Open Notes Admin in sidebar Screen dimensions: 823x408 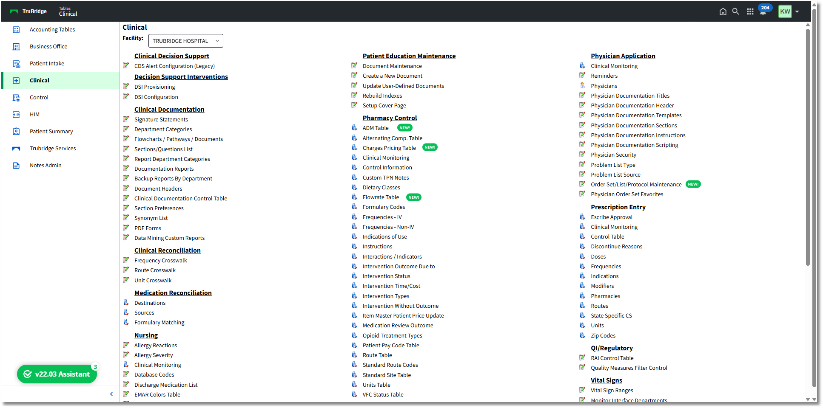point(46,166)
